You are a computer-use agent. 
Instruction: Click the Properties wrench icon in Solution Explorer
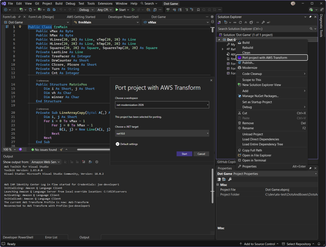tap(263, 22)
